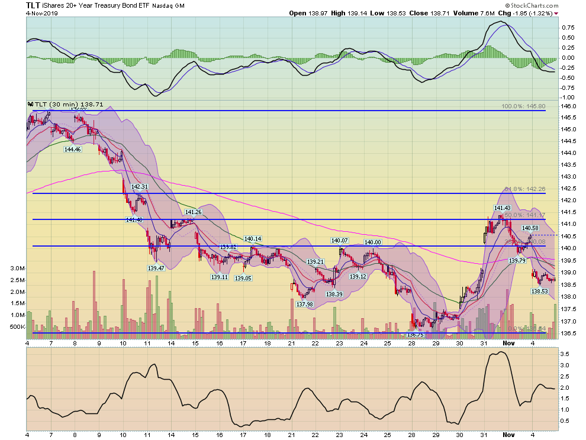The width and height of the screenshot is (586, 440).
Task: Click the 140.14 price label
Action: (x=253, y=239)
